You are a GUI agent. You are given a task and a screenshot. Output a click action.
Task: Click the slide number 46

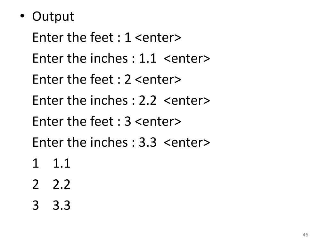pyautogui.click(x=305, y=235)
